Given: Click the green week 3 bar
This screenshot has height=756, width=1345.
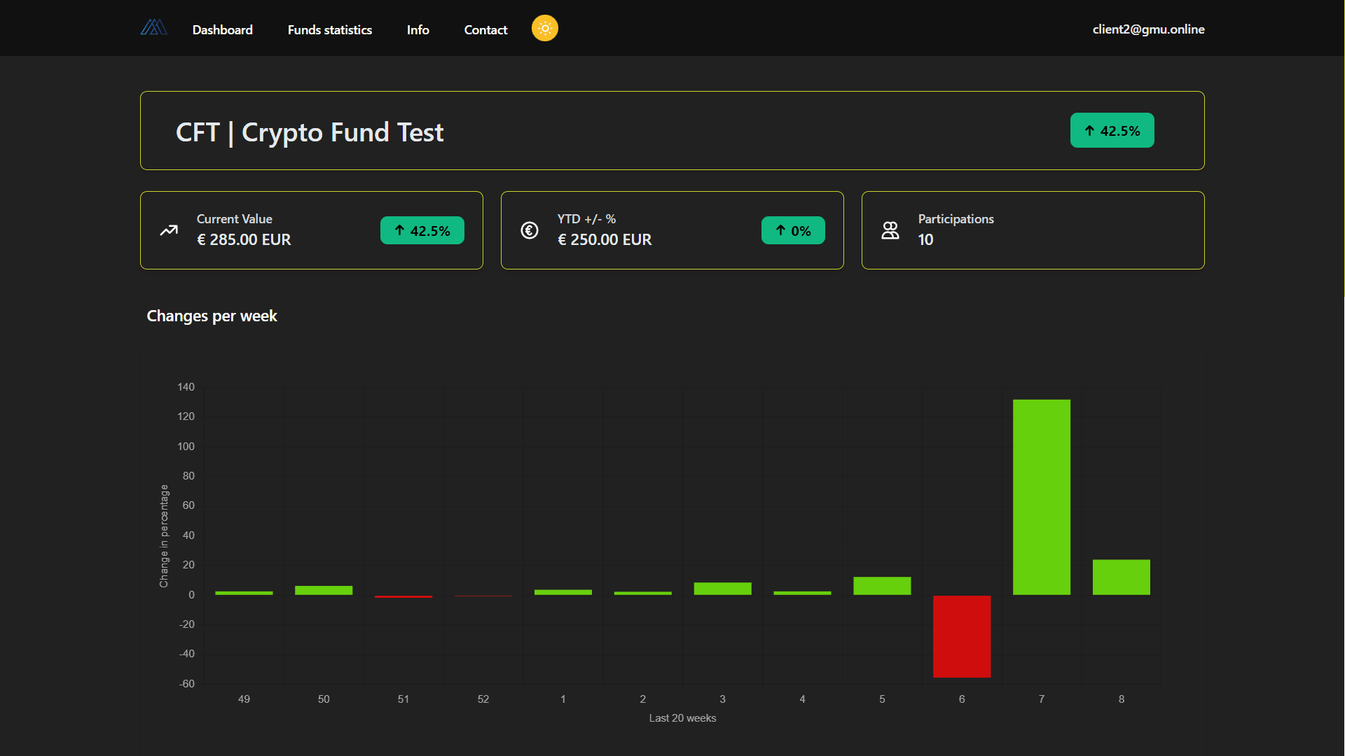Looking at the screenshot, I should (x=722, y=589).
